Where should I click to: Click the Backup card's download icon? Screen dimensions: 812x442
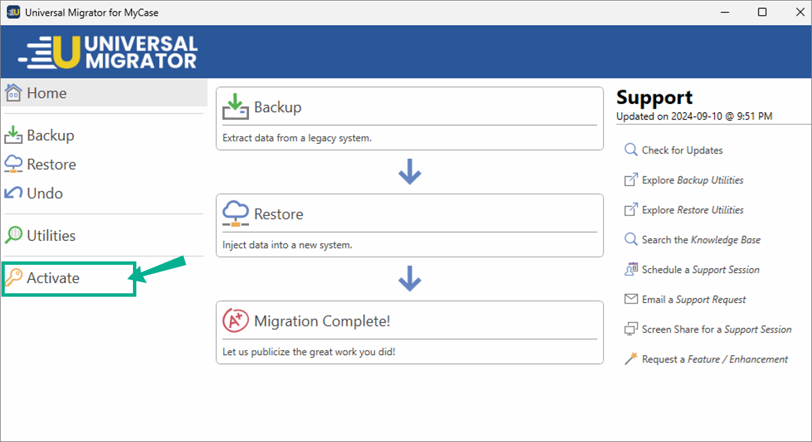pos(235,107)
